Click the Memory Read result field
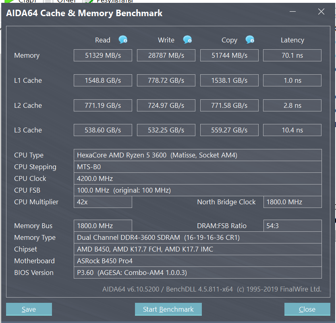336x323 pixels. coord(103,55)
